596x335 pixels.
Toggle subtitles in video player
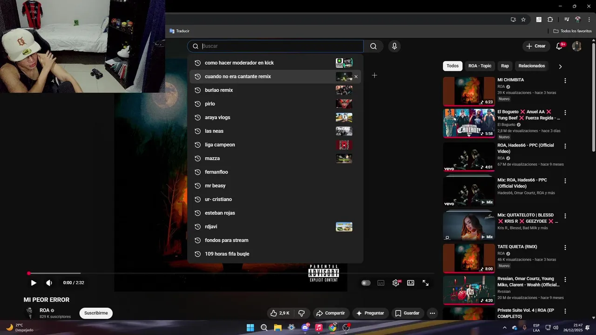[381, 283]
